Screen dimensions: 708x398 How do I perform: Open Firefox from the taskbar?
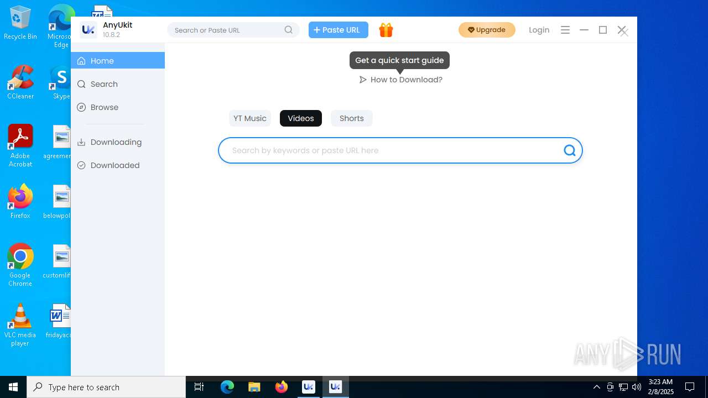click(282, 387)
